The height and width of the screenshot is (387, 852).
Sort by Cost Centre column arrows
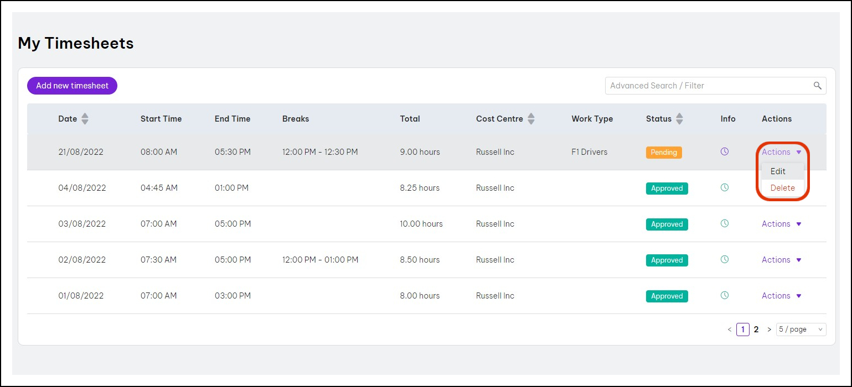coord(531,119)
